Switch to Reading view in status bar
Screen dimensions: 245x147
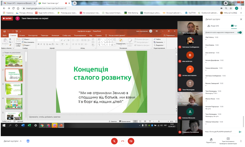(145, 121)
